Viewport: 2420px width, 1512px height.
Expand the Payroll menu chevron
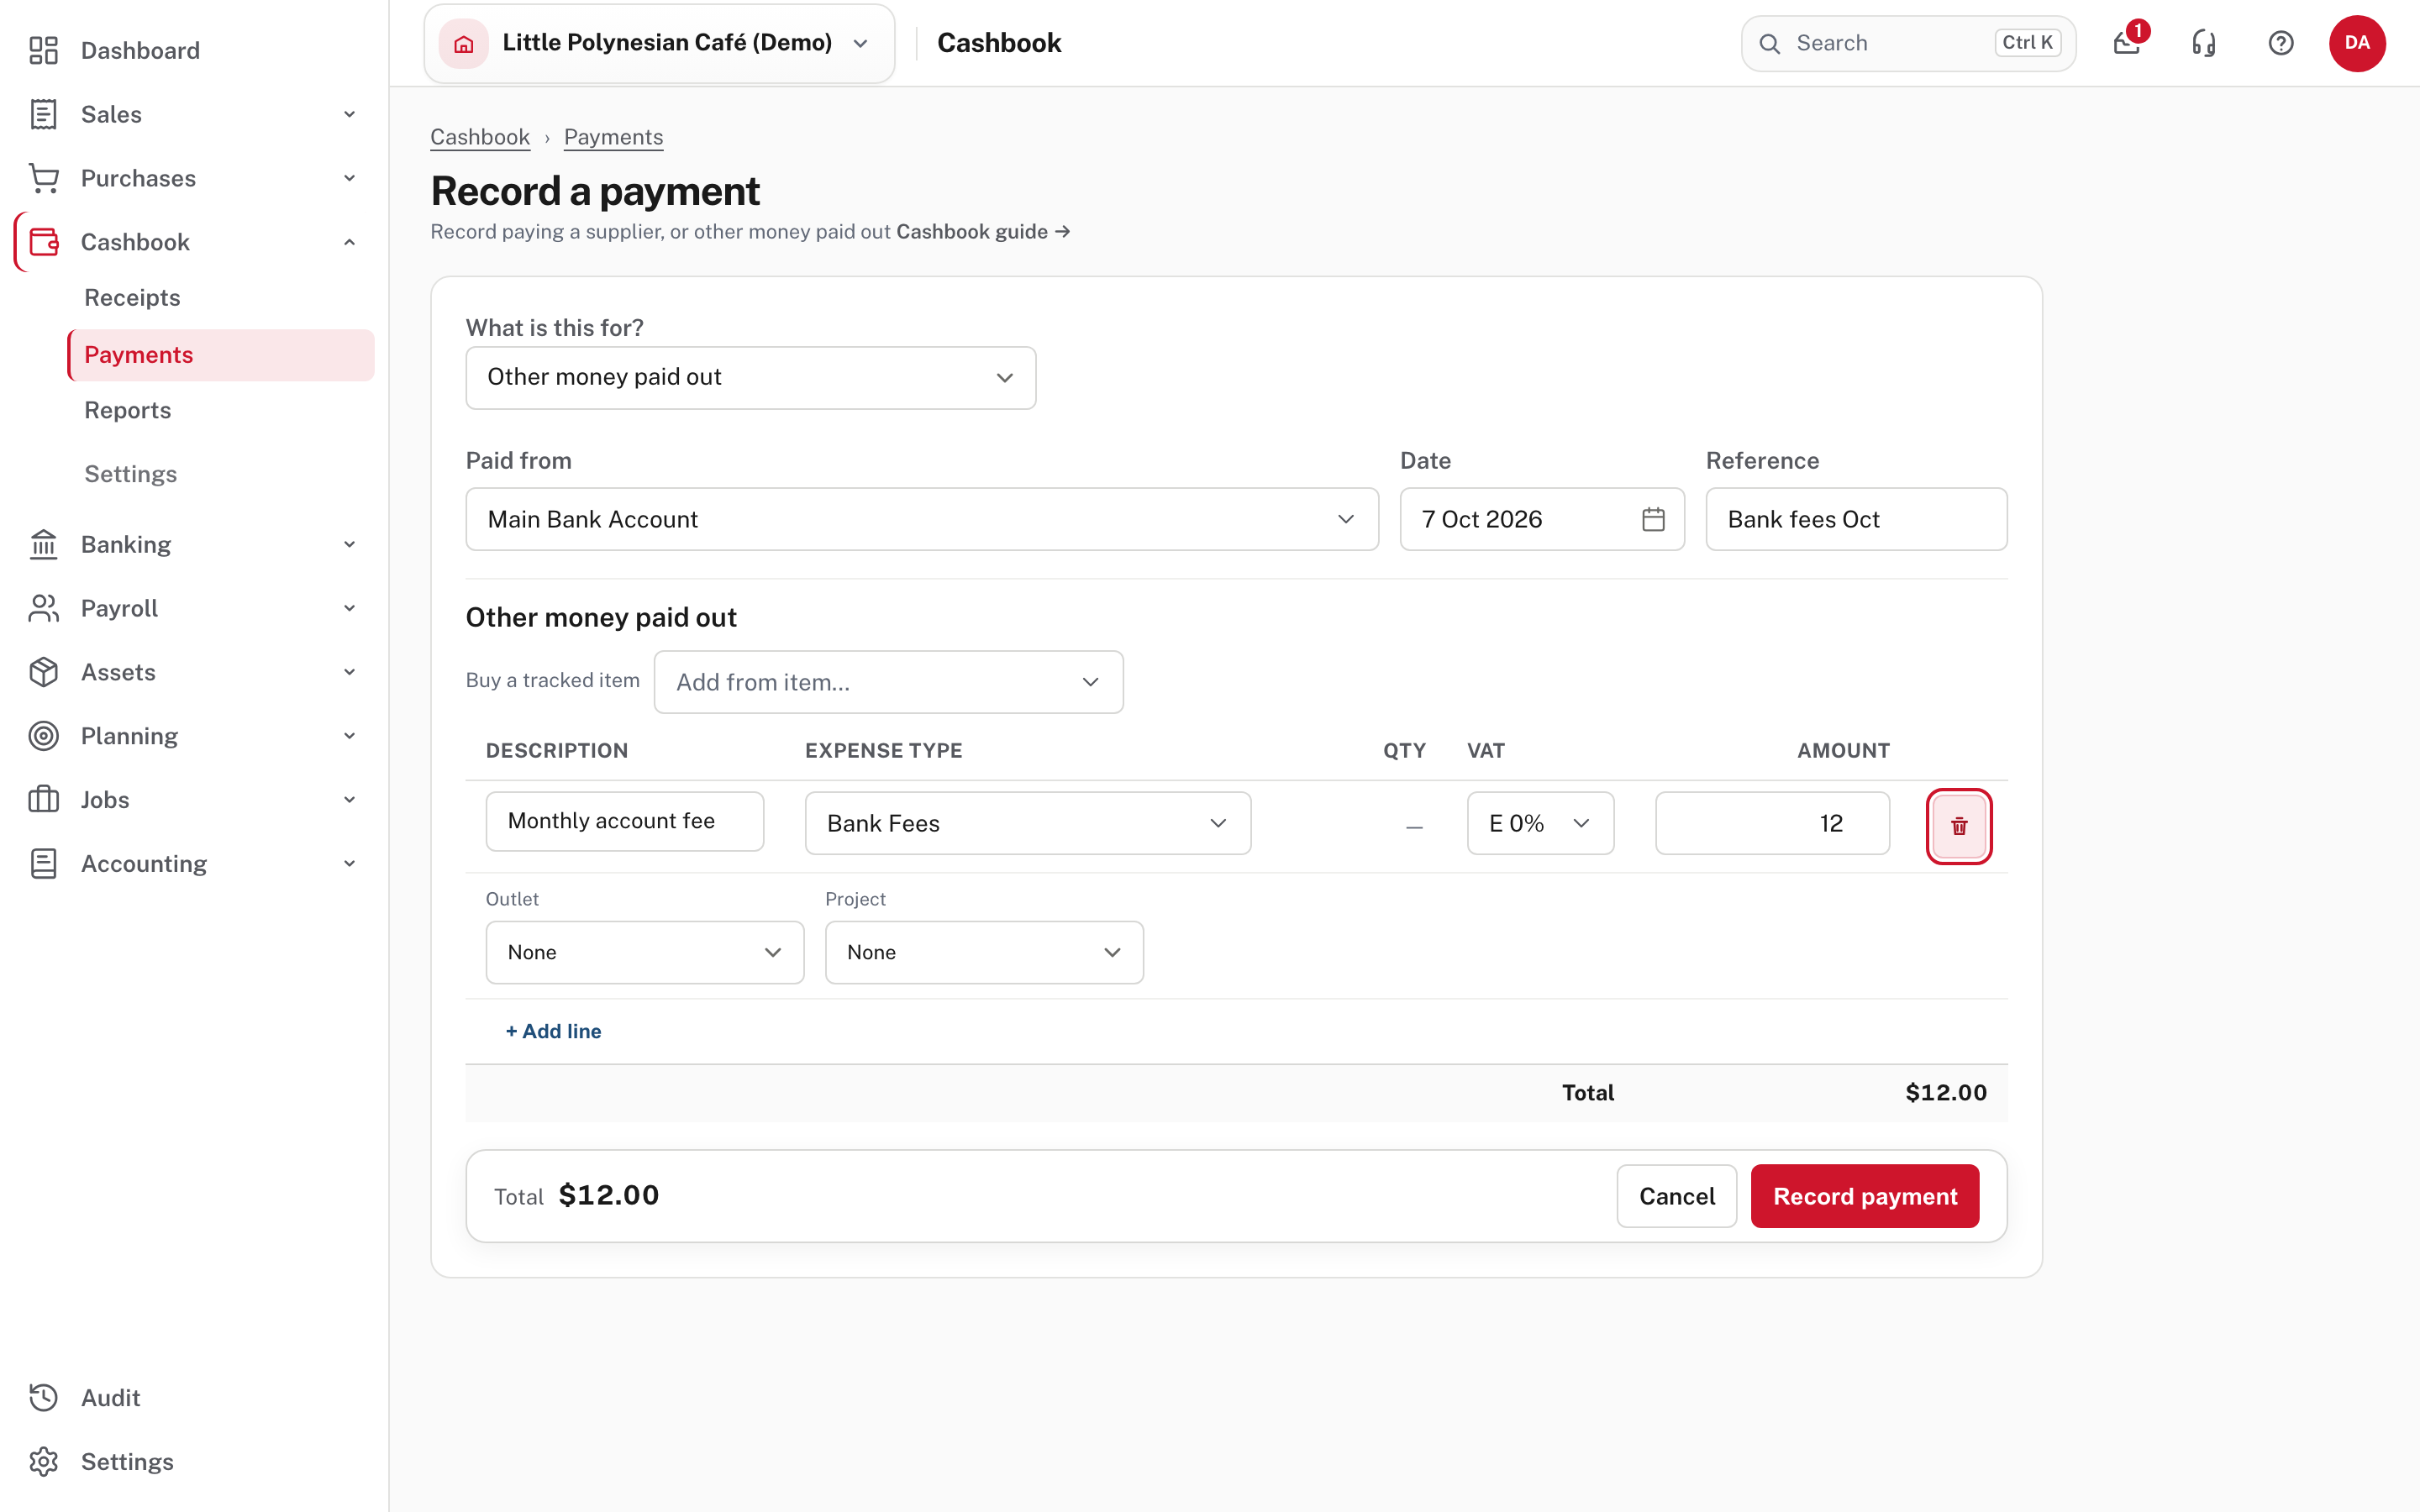[x=349, y=608]
